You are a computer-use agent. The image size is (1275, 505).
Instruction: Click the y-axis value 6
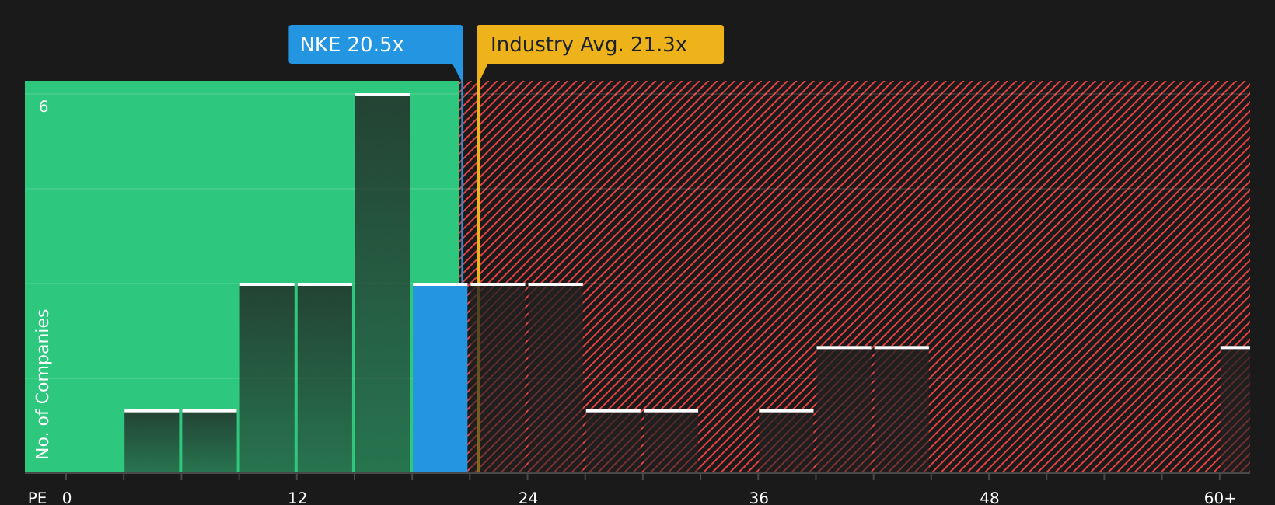[x=44, y=107]
